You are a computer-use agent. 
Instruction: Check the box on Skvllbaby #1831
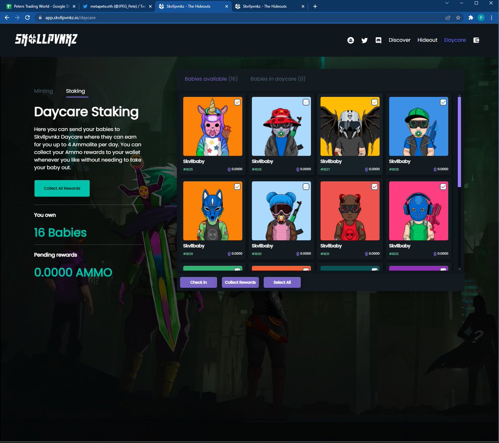375,187
